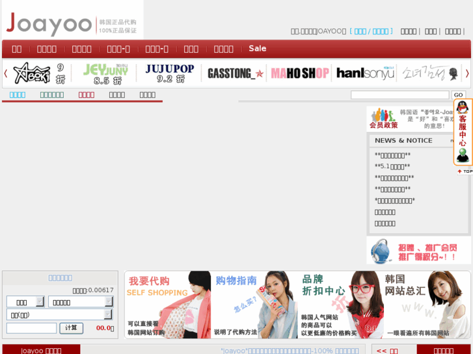Expand the first currency dropdown in the calculator
This screenshot has width=473, height=354.
coord(25,302)
